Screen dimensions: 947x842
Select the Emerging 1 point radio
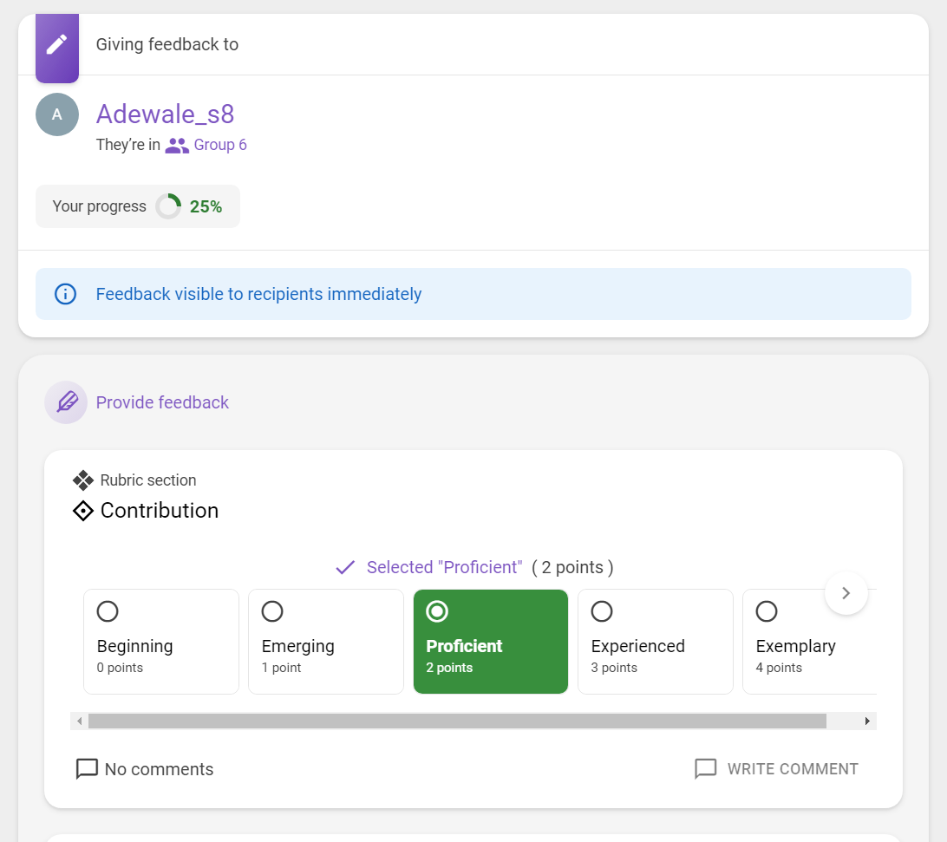(272, 611)
